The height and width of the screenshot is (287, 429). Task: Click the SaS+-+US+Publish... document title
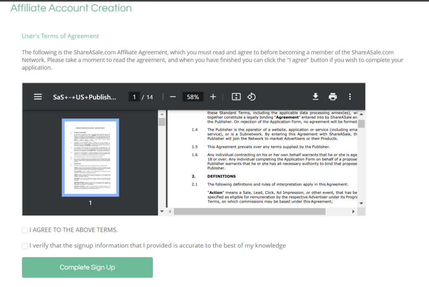point(85,97)
